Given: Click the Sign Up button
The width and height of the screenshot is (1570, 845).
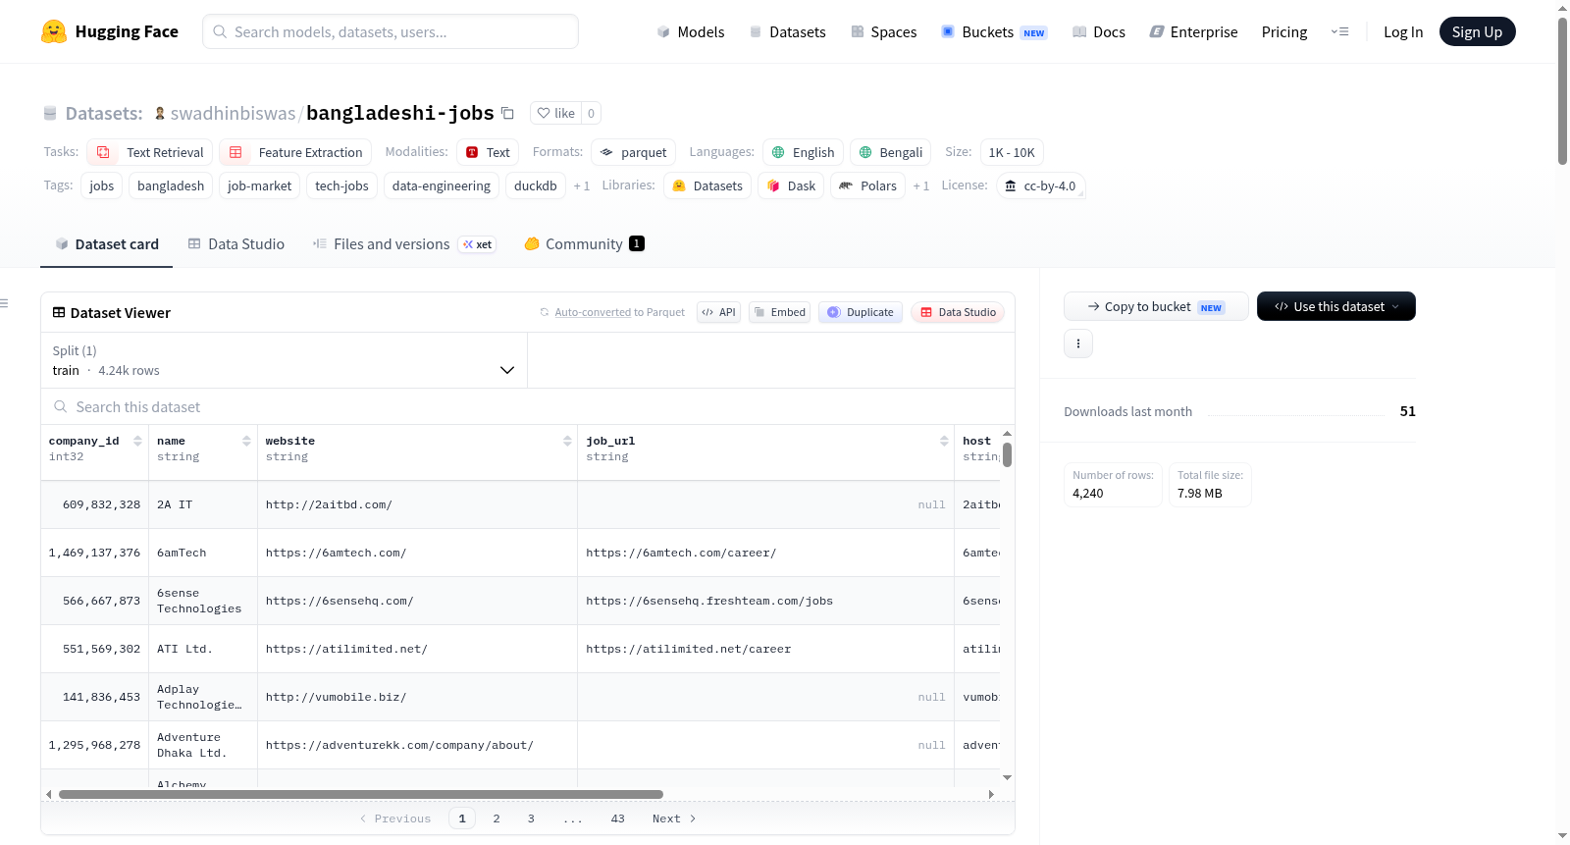Looking at the screenshot, I should (1477, 31).
